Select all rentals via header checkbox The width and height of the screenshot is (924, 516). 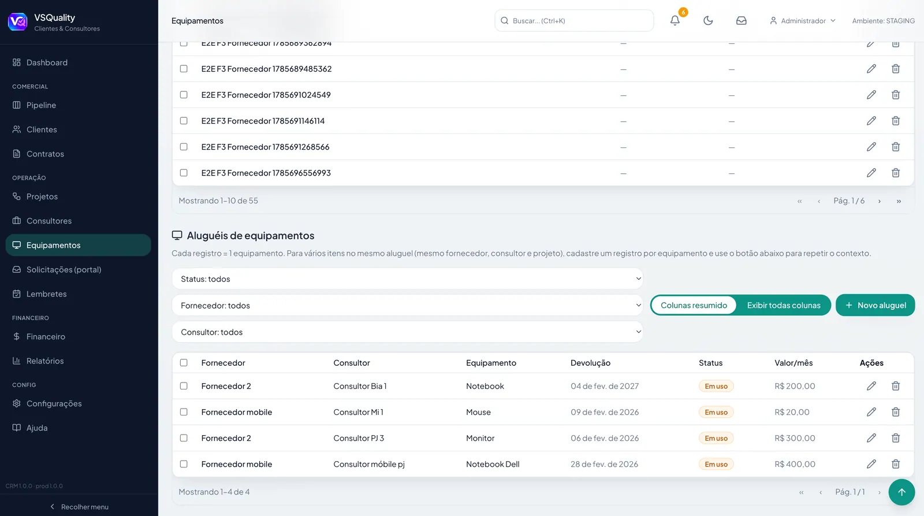tap(184, 363)
